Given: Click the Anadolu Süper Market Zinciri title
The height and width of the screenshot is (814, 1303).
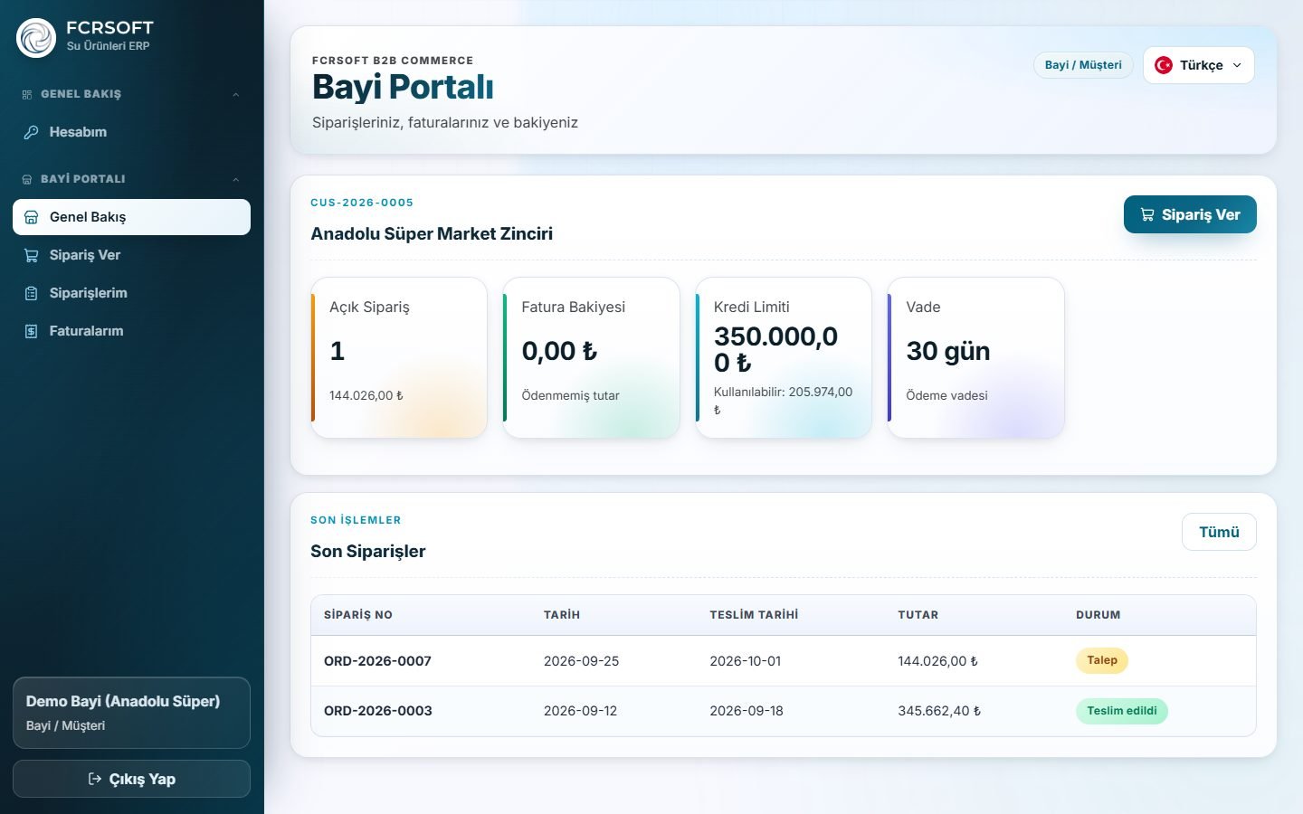Looking at the screenshot, I should point(432,233).
